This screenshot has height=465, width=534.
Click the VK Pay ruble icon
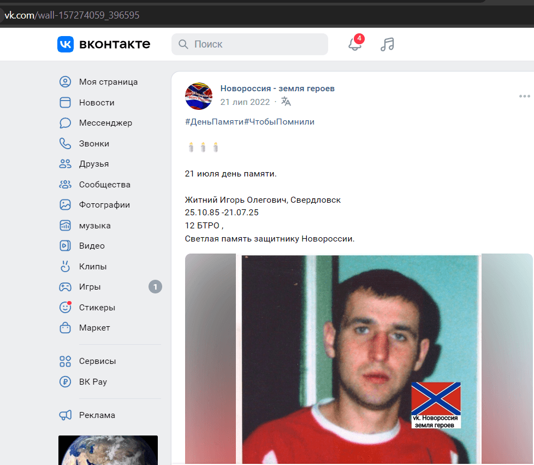[x=66, y=382]
